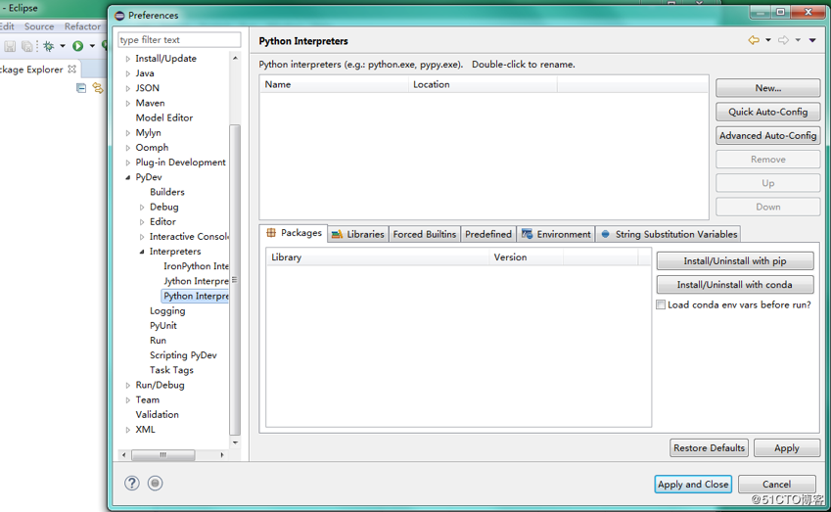Expand the Mylyn preferences node
This screenshot has height=512, width=831.
click(x=127, y=133)
